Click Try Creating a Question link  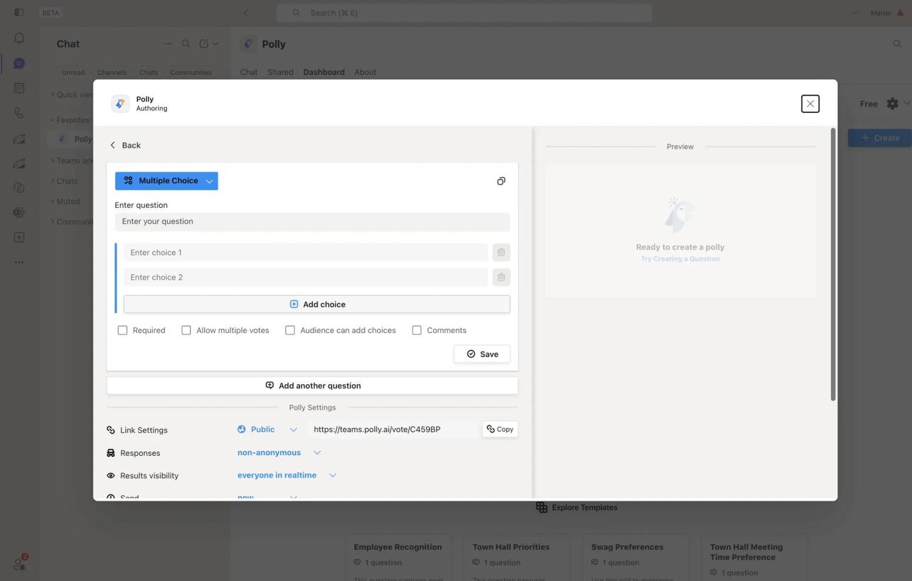[680, 258]
